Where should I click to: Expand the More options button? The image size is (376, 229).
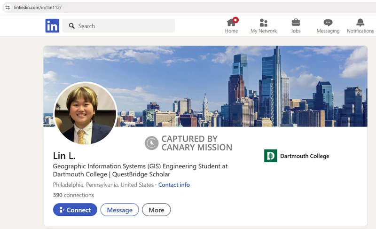[x=156, y=210]
